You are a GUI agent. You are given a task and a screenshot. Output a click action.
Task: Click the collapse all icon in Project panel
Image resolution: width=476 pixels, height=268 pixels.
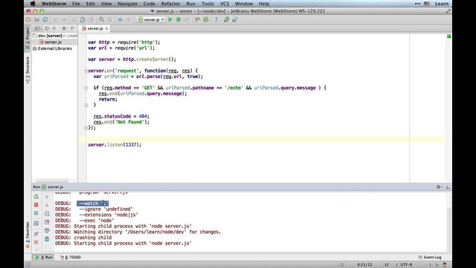click(x=54, y=28)
